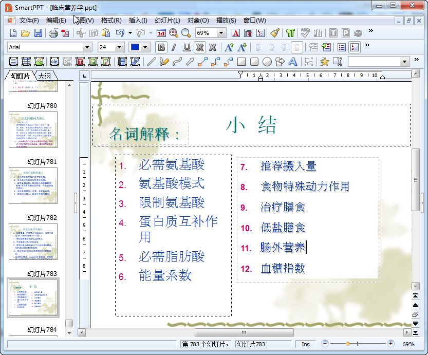Viewport: 428px width, 355px height.
Task: Open the 格式(R) menu
Action: tap(111, 21)
